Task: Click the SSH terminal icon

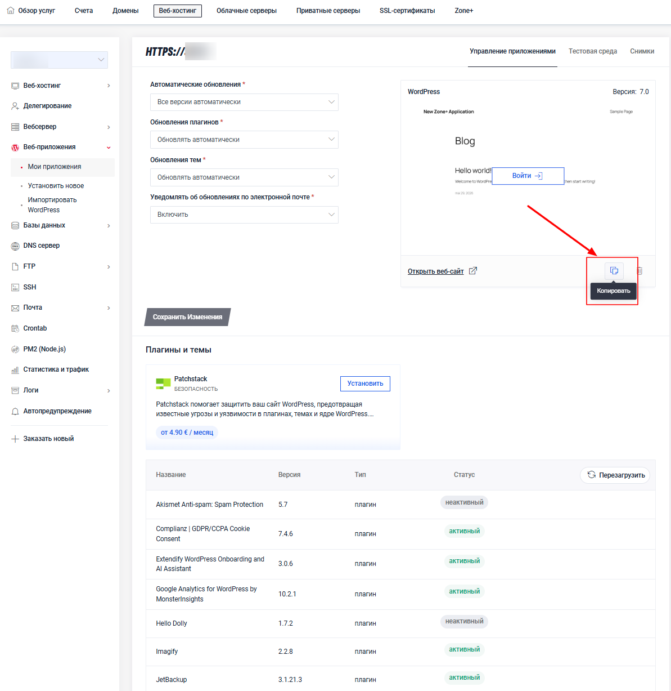Action: (15, 287)
